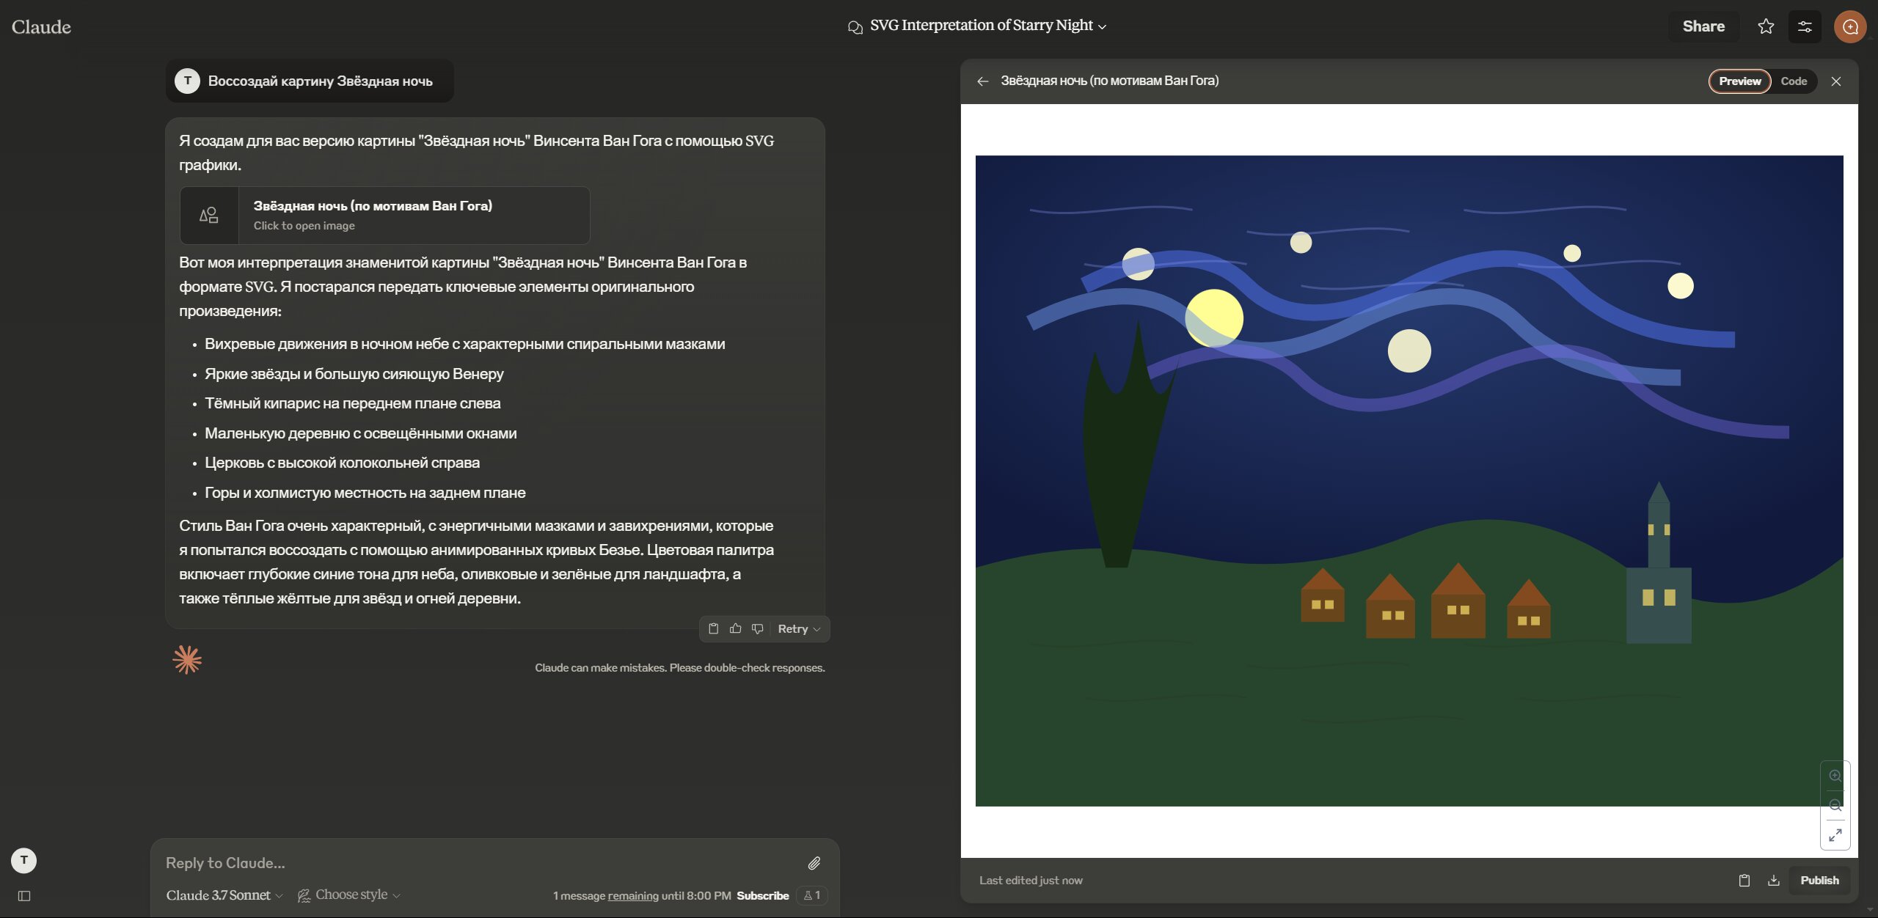The image size is (1878, 918).
Task: Click bullet Тёмный кипарис на переднем плане
Action: (352, 403)
